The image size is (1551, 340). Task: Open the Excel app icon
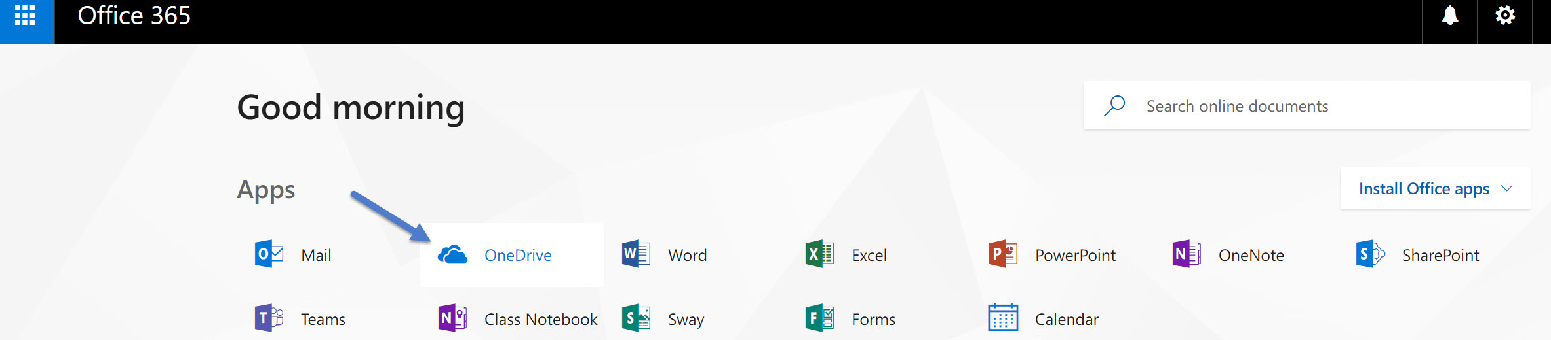819,254
